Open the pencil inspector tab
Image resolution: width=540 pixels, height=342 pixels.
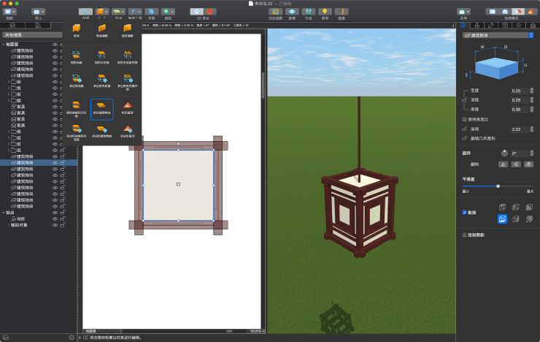(491, 26)
